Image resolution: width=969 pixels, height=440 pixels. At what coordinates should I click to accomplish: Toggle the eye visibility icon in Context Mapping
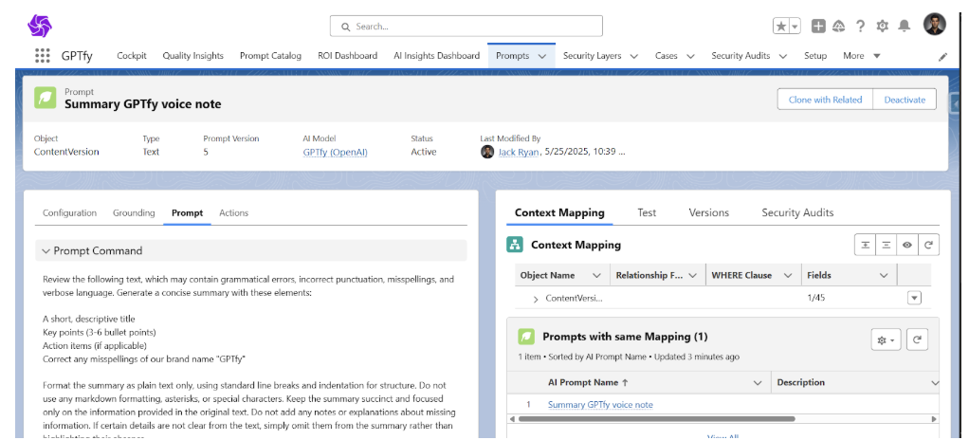(x=907, y=245)
